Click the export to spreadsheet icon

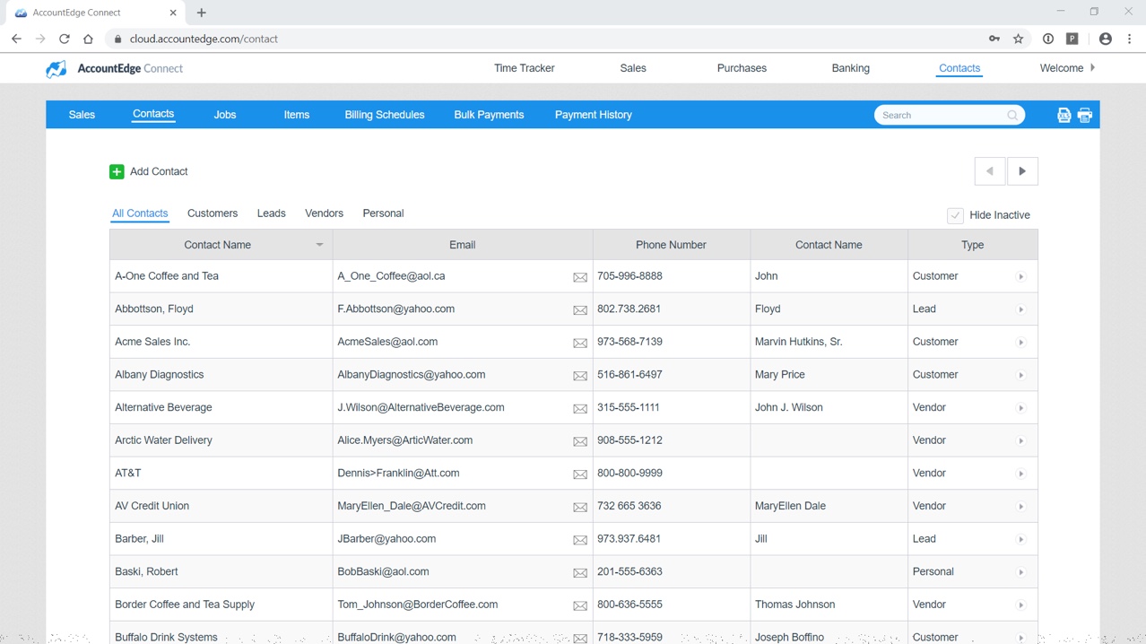(1064, 115)
